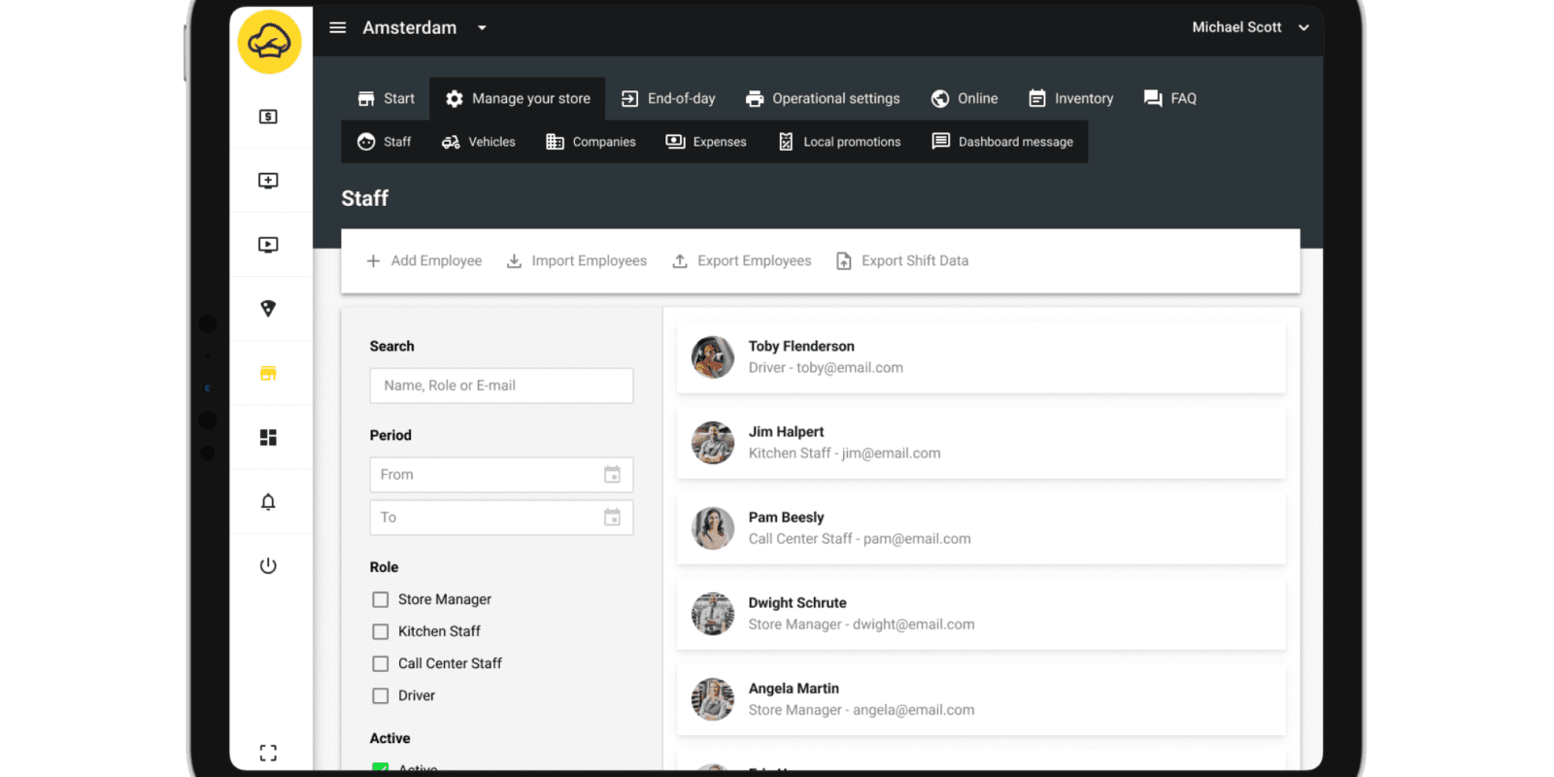This screenshot has height=777, width=1554.
Task: Click the Name, Role or E-mail search field
Action: pos(501,386)
